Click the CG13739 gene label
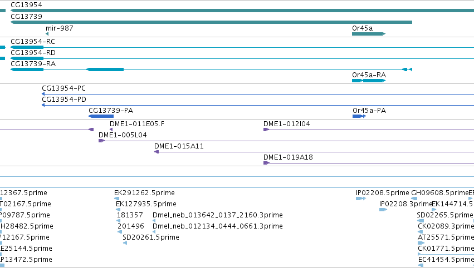This screenshot has height=268, width=474. click(x=26, y=16)
